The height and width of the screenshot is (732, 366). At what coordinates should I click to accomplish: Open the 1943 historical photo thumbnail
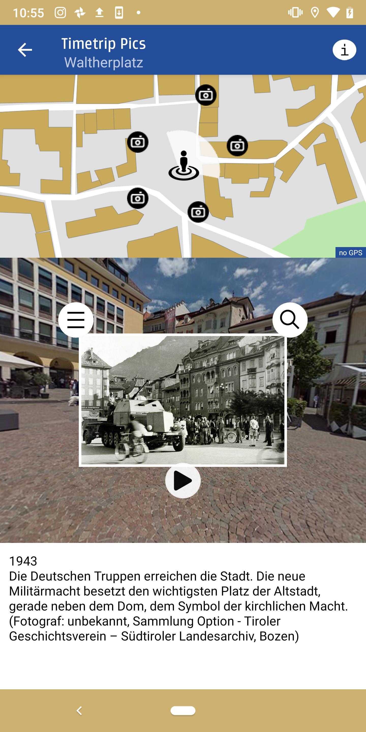[183, 400]
